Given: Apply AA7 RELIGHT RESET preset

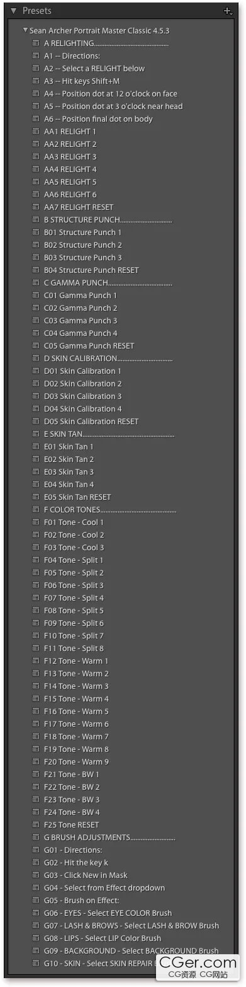Looking at the screenshot, I should pyautogui.click(x=79, y=207).
